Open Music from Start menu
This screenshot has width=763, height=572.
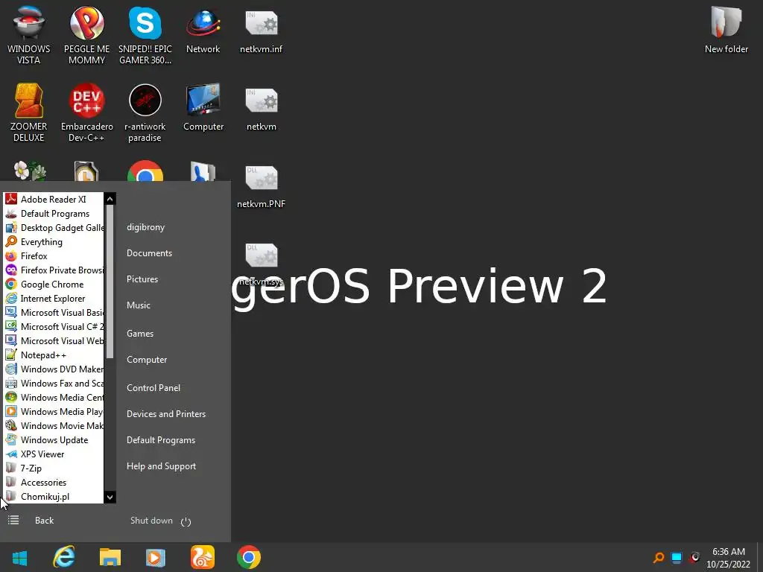pos(138,305)
